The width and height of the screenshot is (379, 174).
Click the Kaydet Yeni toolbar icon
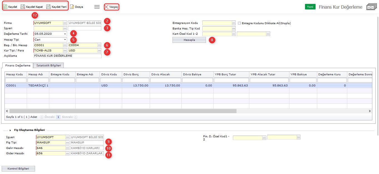[x=48, y=7]
